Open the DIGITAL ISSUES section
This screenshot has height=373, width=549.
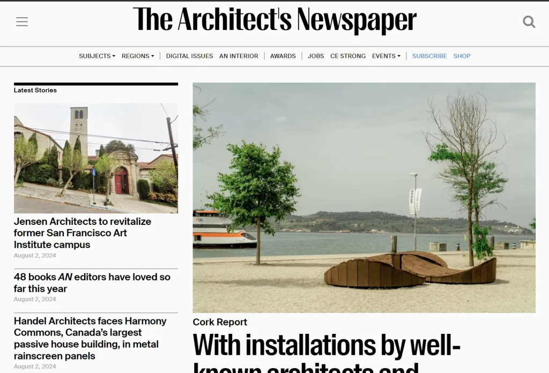point(189,56)
